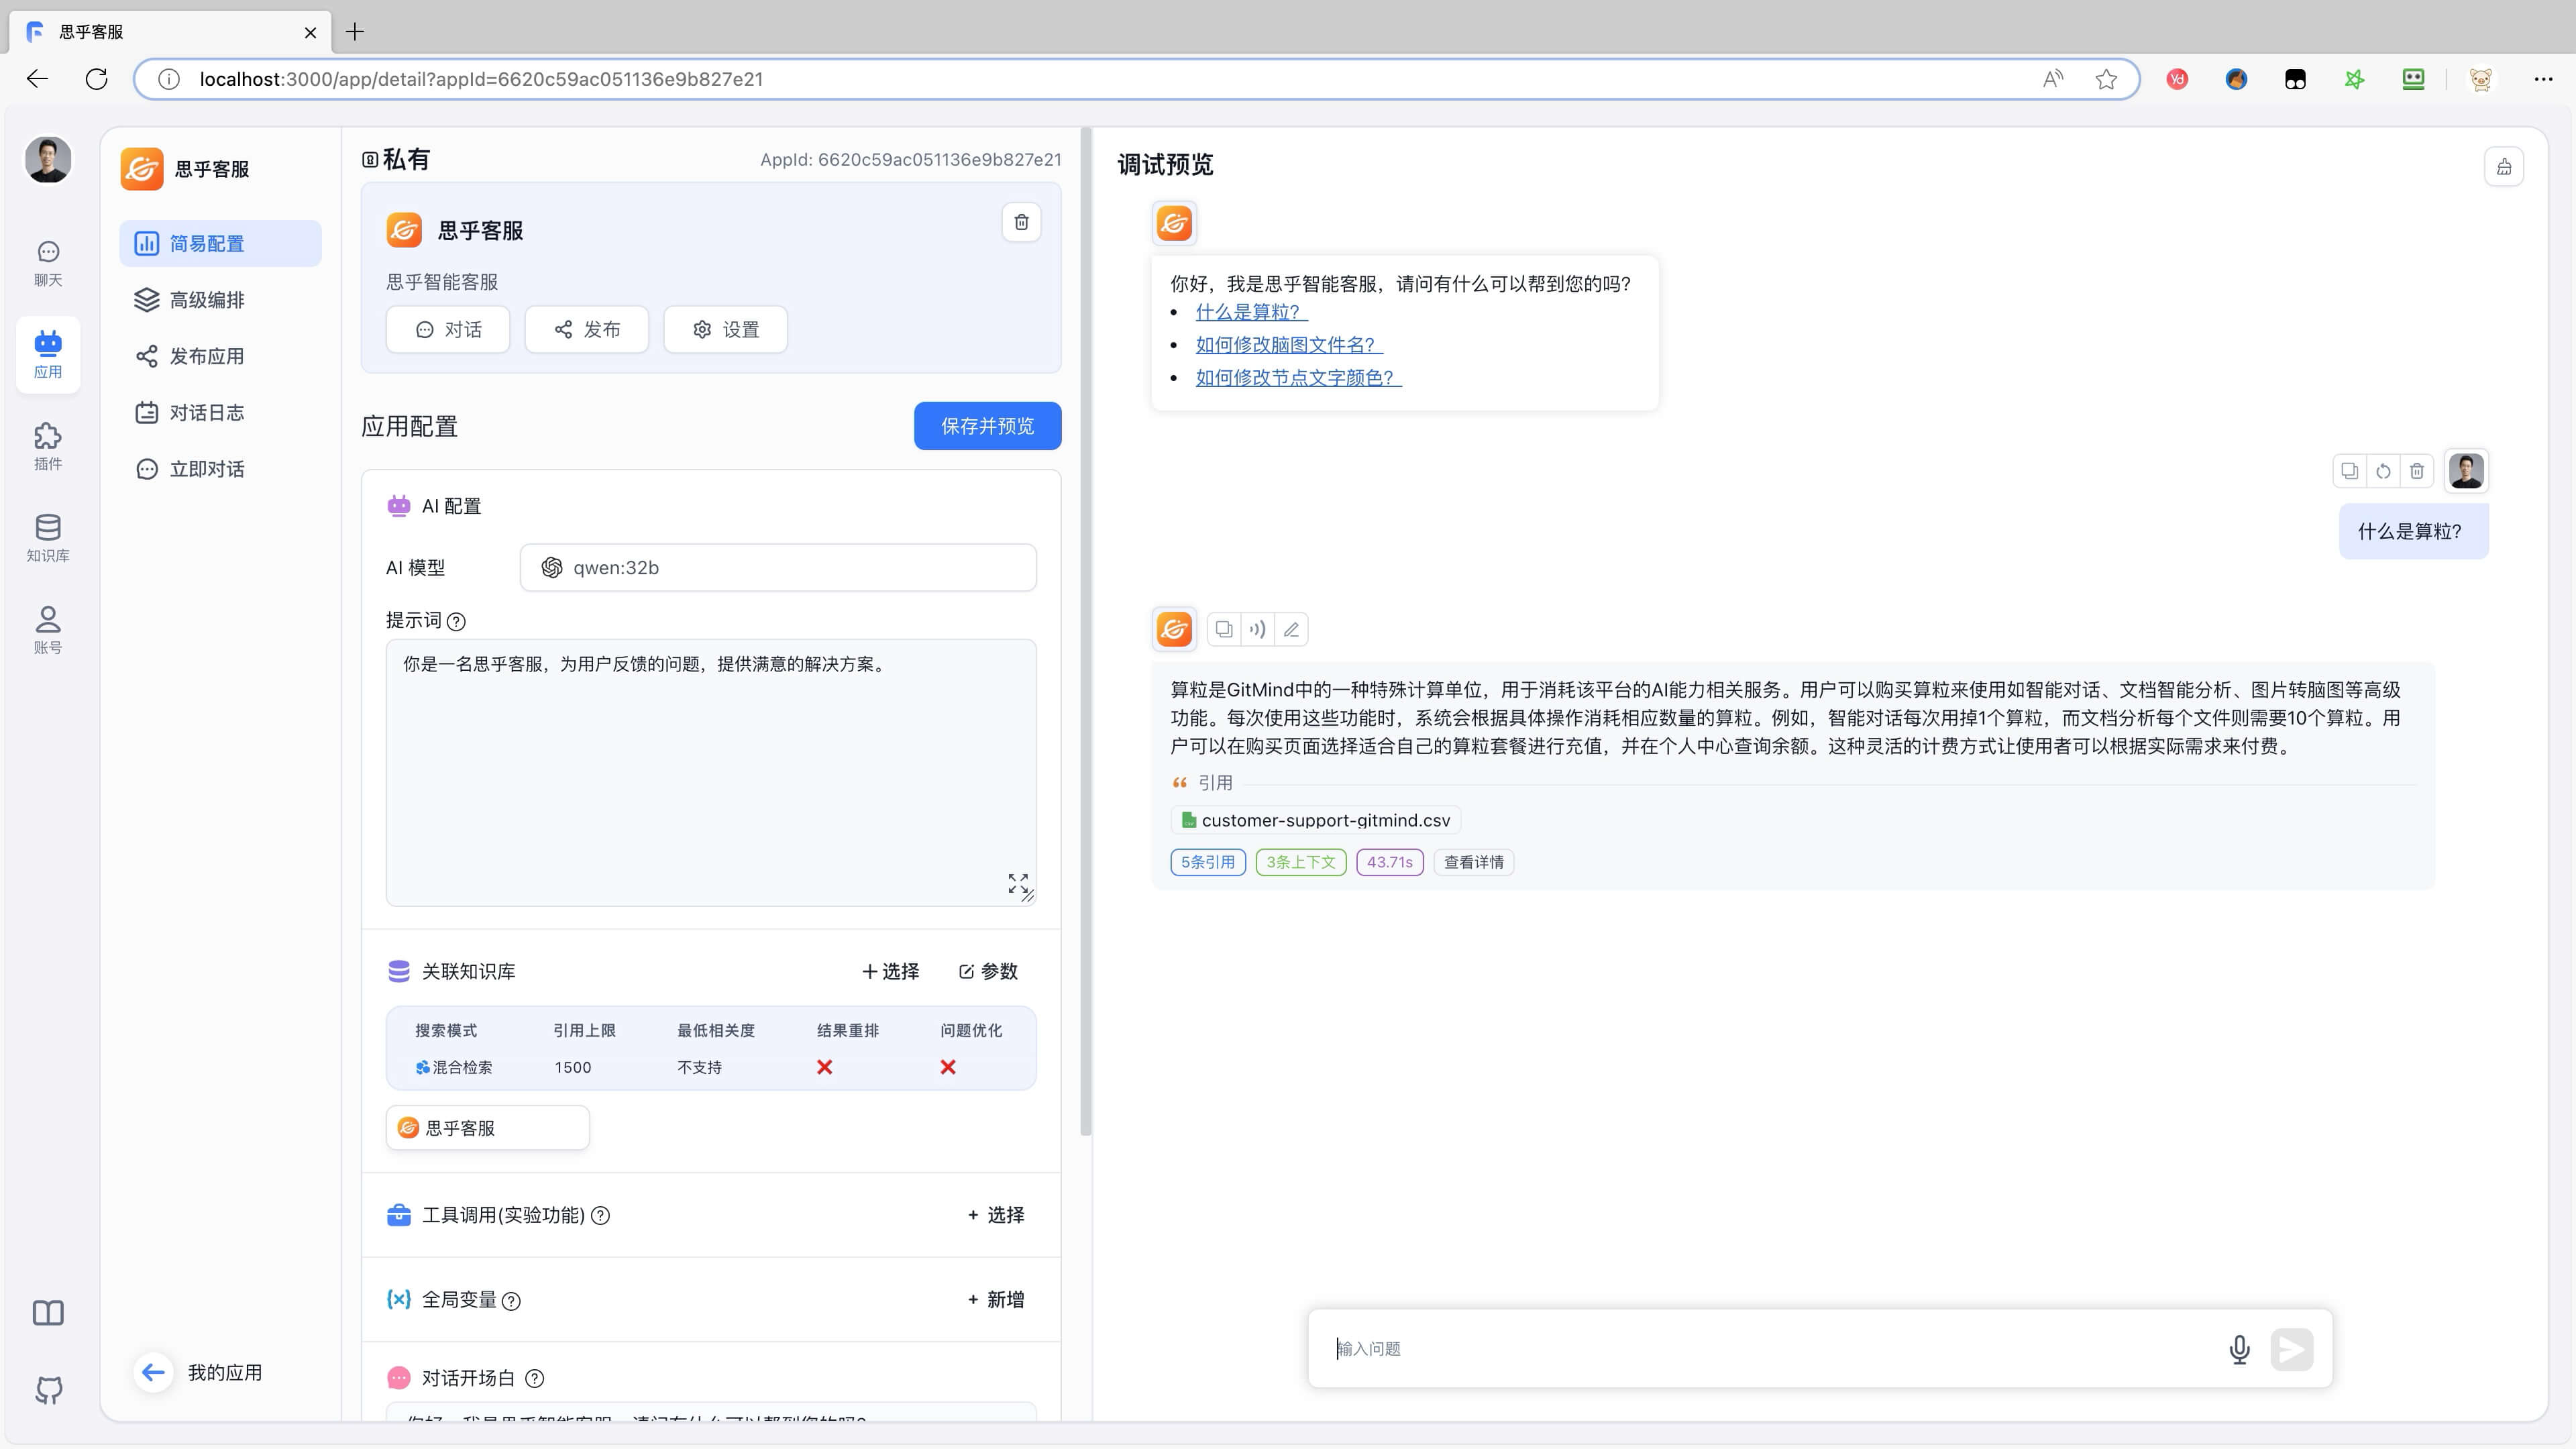Click the read-aloud speaker icon on the reply

(1257, 629)
